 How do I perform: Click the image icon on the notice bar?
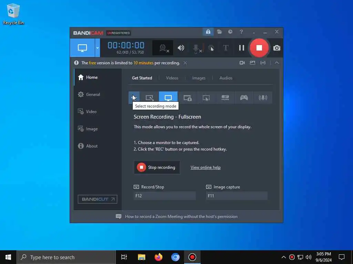252,63
